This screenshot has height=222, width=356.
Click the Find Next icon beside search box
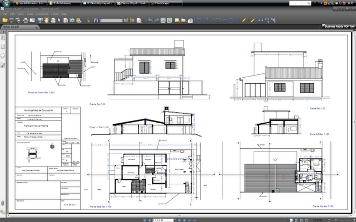click(132, 21)
